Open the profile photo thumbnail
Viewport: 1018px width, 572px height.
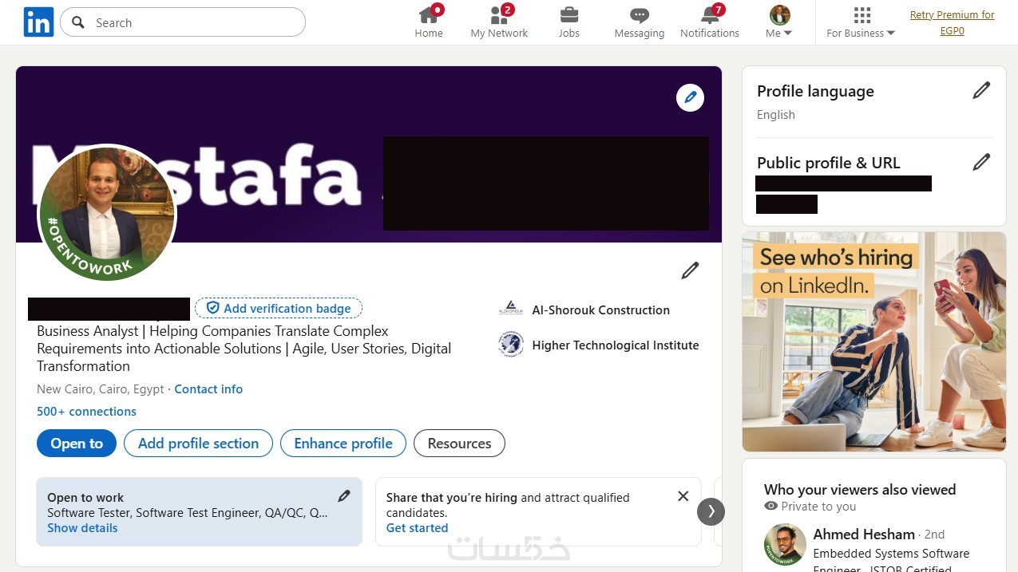point(107,213)
